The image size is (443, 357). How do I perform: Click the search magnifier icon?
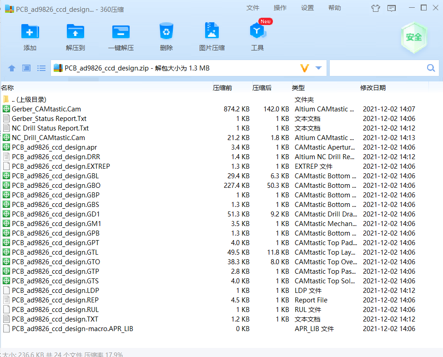430,67
